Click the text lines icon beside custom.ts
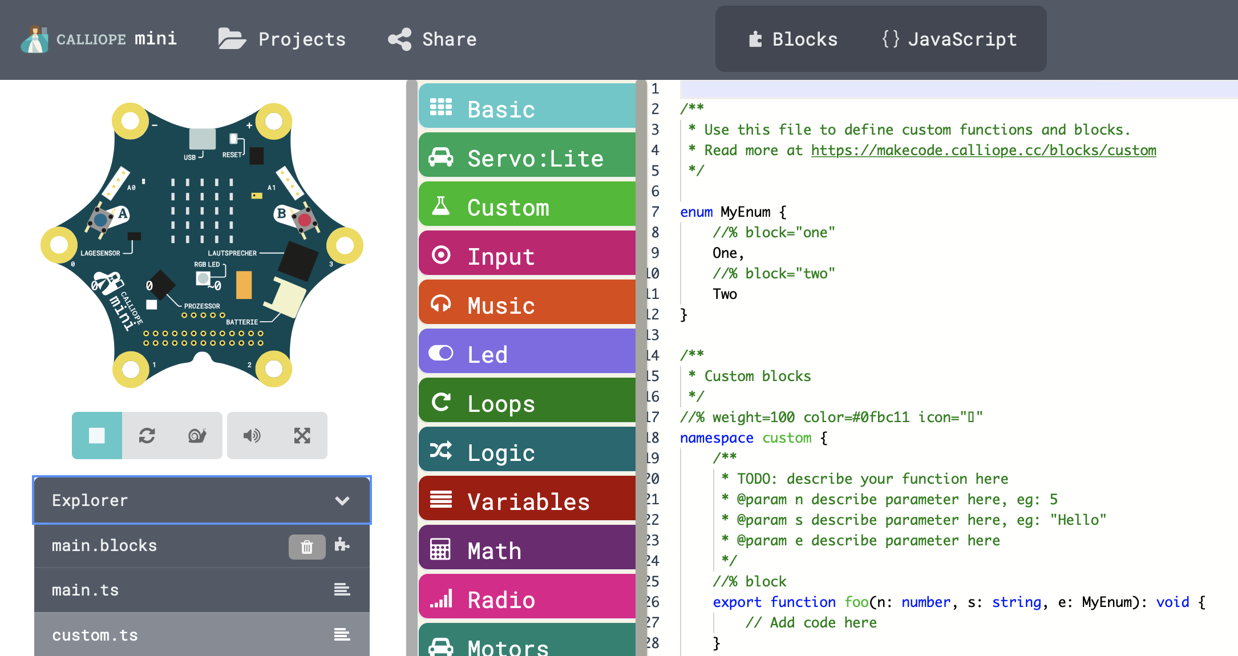The height and width of the screenshot is (656, 1238). pyautogui.click(x=342, y=634)
